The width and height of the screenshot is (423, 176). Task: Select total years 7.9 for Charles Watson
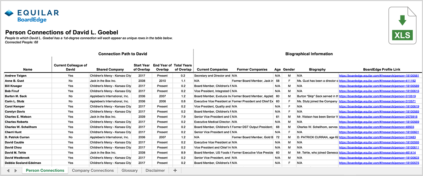click(183, 117)
